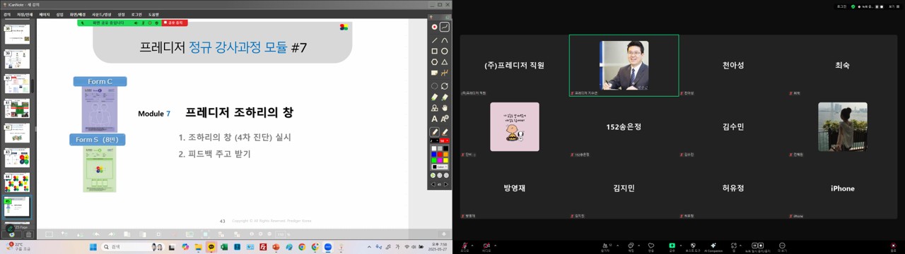Click the red 공유 중지 stop share button
The width and height of the screenshot is (905, 254).
(x=174, y=23)
